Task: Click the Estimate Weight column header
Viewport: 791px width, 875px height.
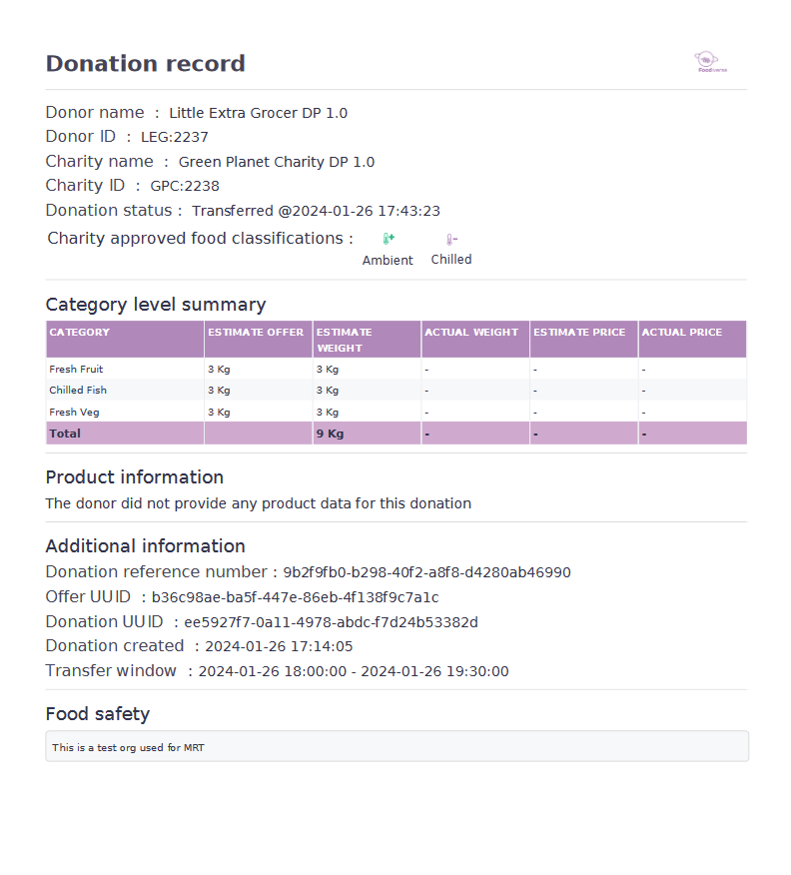Action: (x=345, y=340)
